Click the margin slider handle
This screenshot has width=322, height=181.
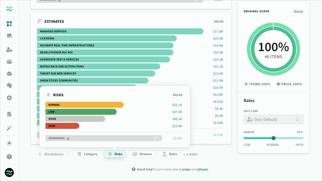[x=274, y=138]
